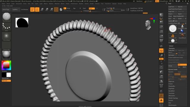The width and height of the screenshot is (190, 107).
Task: Open the BasicMaterial material selector
Action: coord(7,55)
